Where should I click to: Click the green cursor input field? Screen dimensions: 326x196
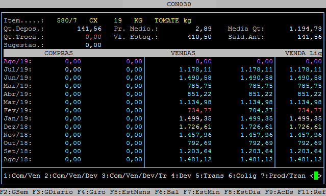pos(316,176)
